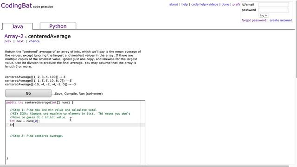Click the Go button to run code
Screen dimensions: 297x167
click(x=28, y=93)
